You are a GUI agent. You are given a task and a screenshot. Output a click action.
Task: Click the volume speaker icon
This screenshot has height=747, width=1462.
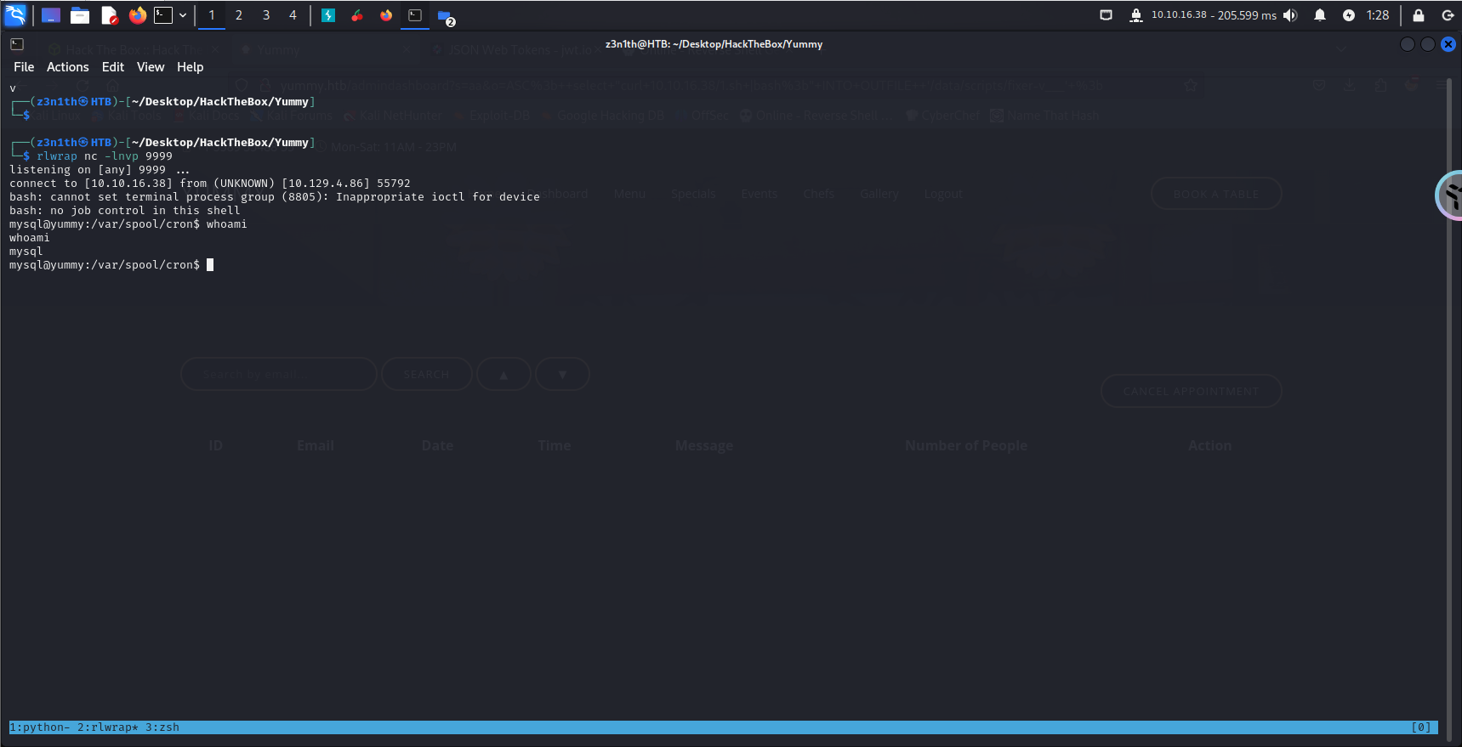tap(1291, 15)
